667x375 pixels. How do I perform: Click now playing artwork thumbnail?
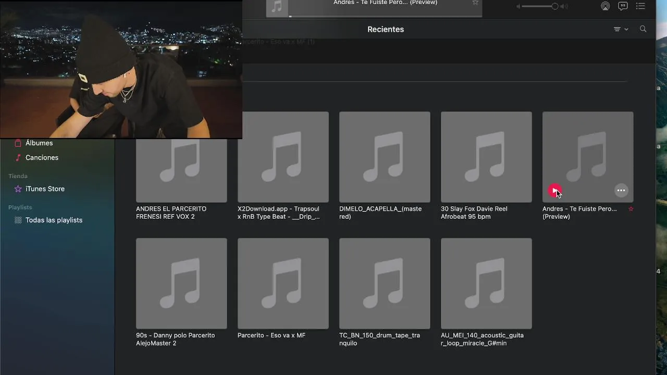point(277,7)
